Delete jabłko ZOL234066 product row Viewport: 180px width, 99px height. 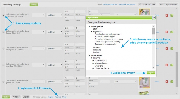coord(167,82)
